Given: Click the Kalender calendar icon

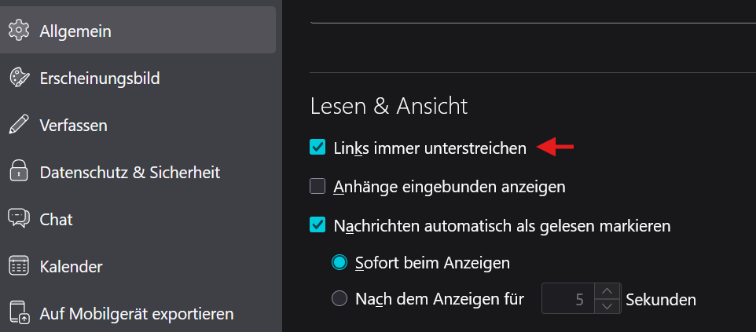Looking at the screenshot, I should click(18, 266).
